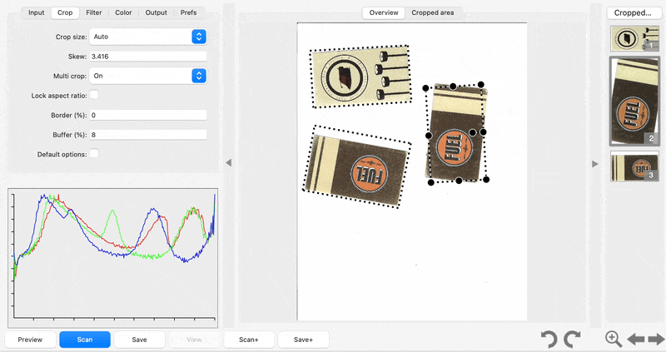Screen dimensions: 666x352
Task: Switch to the Filter tab
Action: (94, 12)
